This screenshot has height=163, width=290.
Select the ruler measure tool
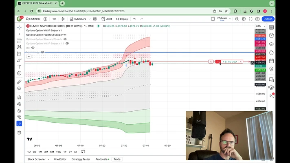pyautogui.click(x=19, y=82)
